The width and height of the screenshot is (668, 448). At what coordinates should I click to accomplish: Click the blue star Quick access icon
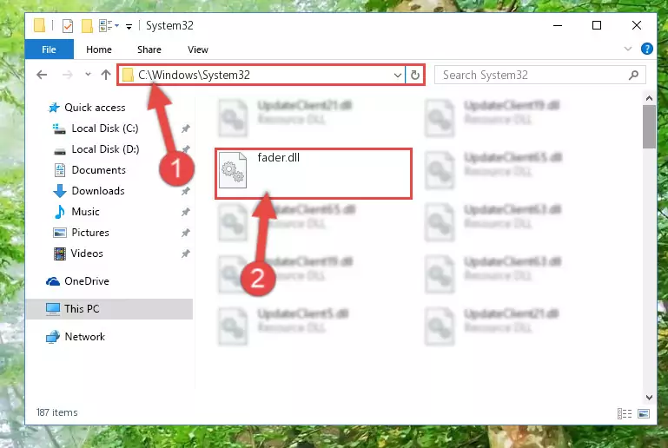point(54,108)
